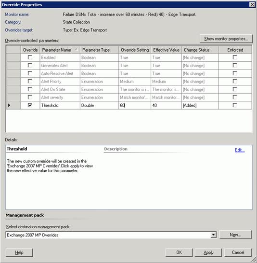Viewport: 257px width, 263px height.
Task: Sort by Parameter Type column header
Action: tap(100, 50)
